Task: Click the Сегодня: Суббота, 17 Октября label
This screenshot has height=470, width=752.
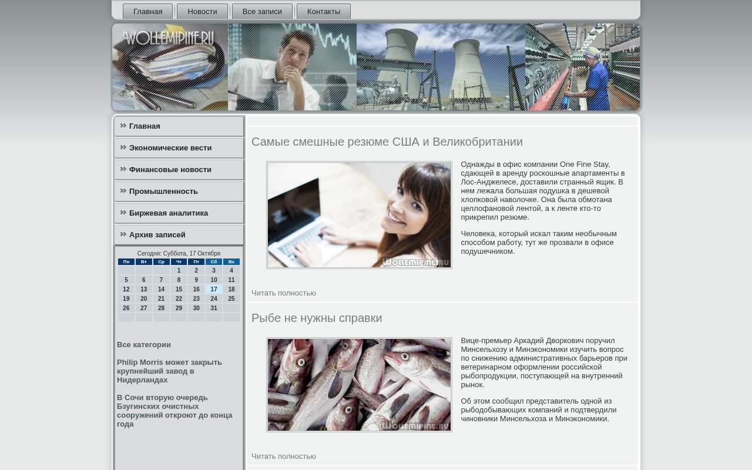Action: (x=179, y=254)
